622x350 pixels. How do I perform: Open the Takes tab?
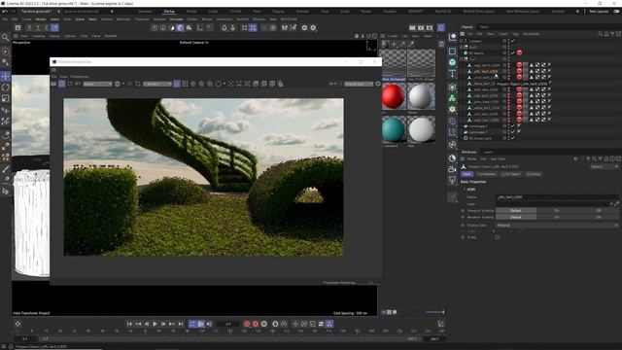pyautogui.click(x=484, y=27)
